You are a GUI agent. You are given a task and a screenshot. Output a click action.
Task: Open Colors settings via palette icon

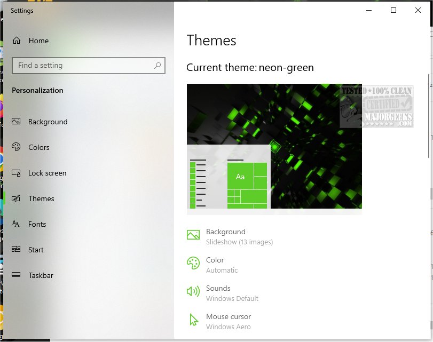pos(17,147)
